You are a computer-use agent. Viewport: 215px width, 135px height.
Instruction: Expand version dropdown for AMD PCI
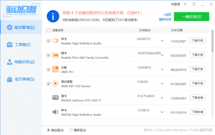pyautogui.click(x=162, y=69)
